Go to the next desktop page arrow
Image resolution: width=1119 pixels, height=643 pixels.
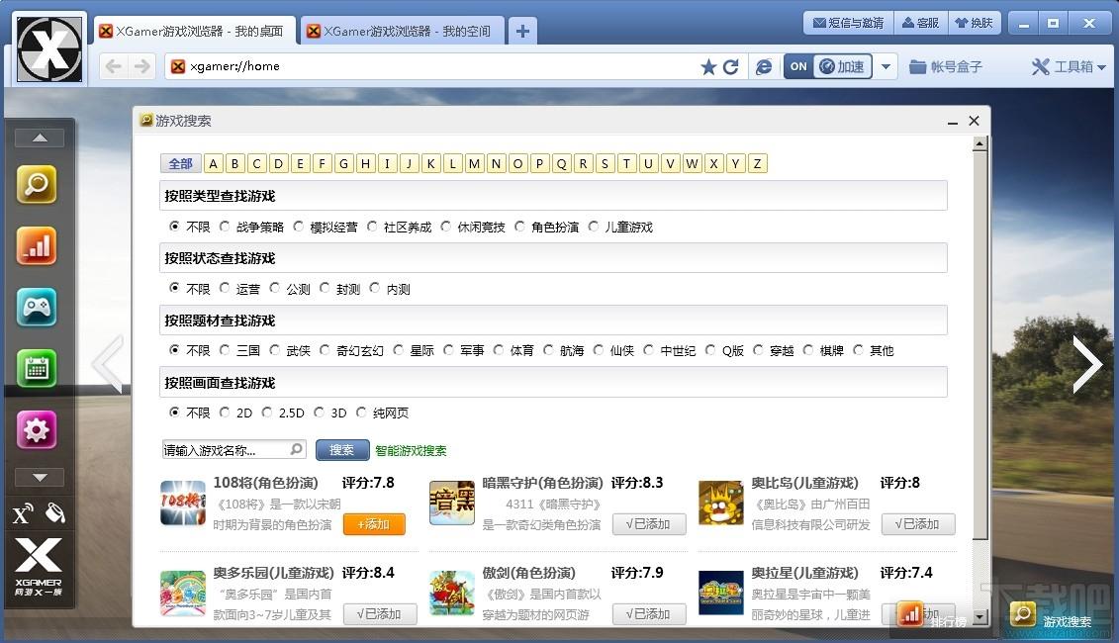1087,365
